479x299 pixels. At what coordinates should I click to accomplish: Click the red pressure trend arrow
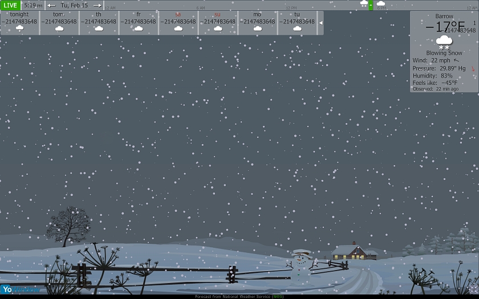(473, 68)
